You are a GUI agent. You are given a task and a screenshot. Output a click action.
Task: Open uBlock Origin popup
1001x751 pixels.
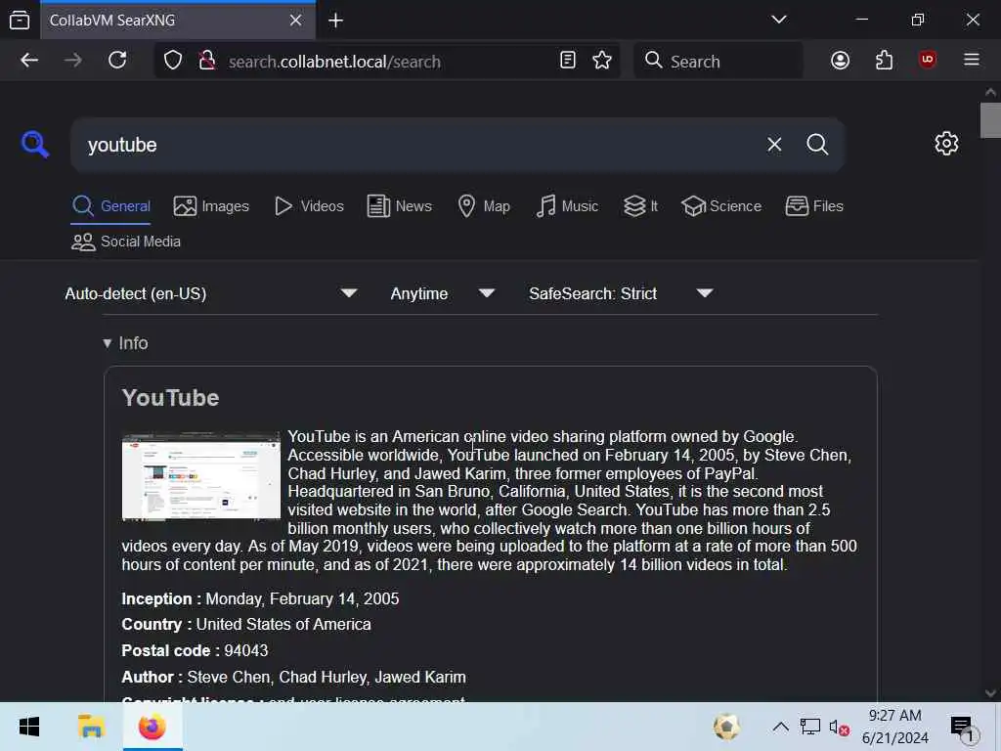click(x=928, y=61)
